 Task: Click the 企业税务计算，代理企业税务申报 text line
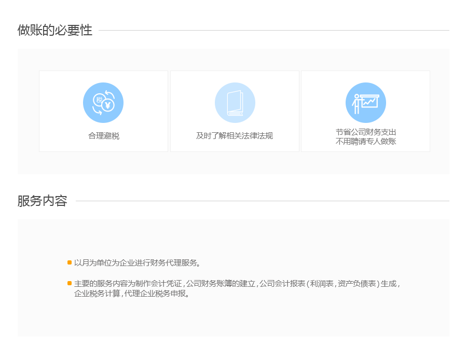click(x=133, y=294)
